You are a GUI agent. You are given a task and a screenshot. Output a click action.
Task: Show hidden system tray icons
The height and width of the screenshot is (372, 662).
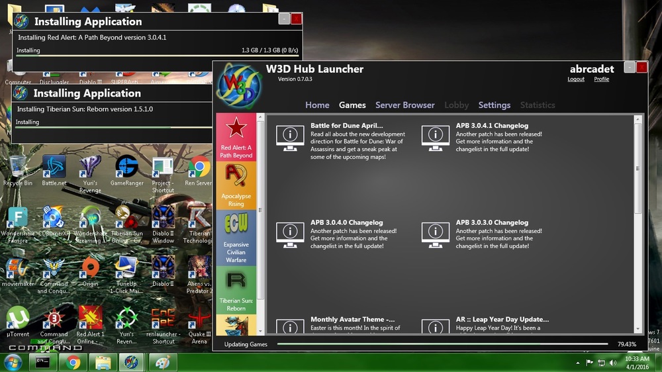[x=577, y=363]
